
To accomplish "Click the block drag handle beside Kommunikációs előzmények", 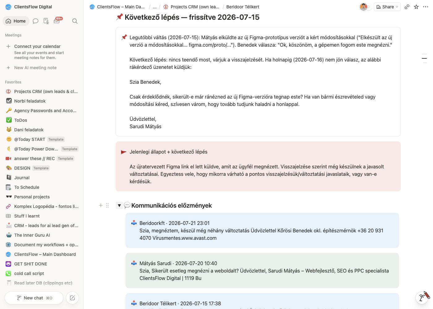I will [107, 205].
